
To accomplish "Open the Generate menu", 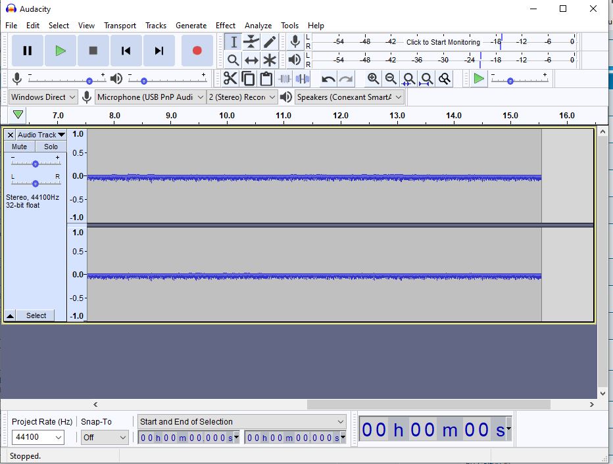I will pos(191,26).
